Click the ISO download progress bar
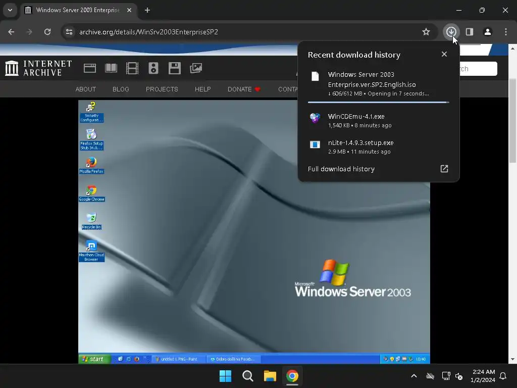Image resolution: width=517 pixels, height=388 pixels. coord(378,102)
